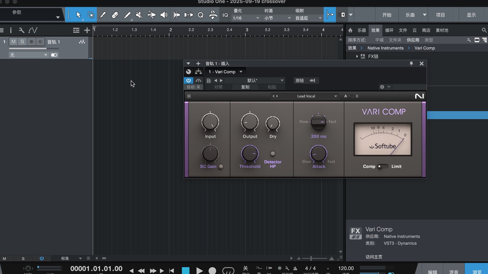The image size is (488, 274).
Task: Open the 1 - Vari Comp insert dropdown
Action: pyautogui.click(x=225, y=72)
